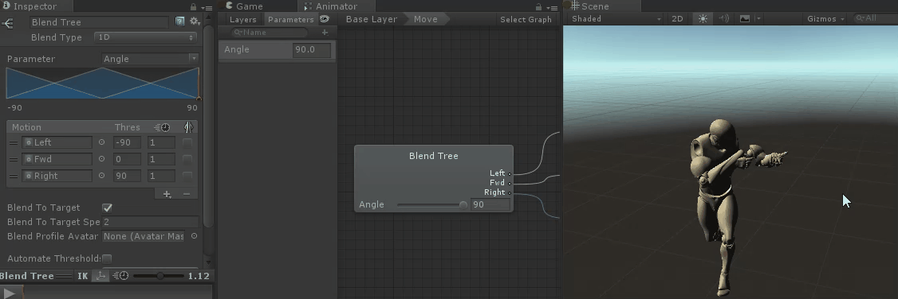The image size is (898, 299).
Task: Toggle scene audio speaker icon
Action: click(x=724, y=19)
